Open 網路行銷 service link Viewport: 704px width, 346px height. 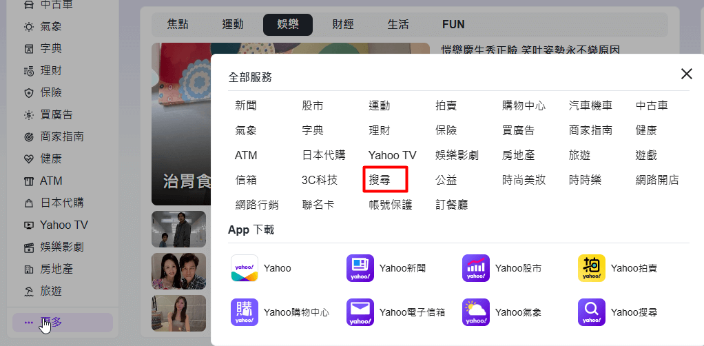coord(257,205)
